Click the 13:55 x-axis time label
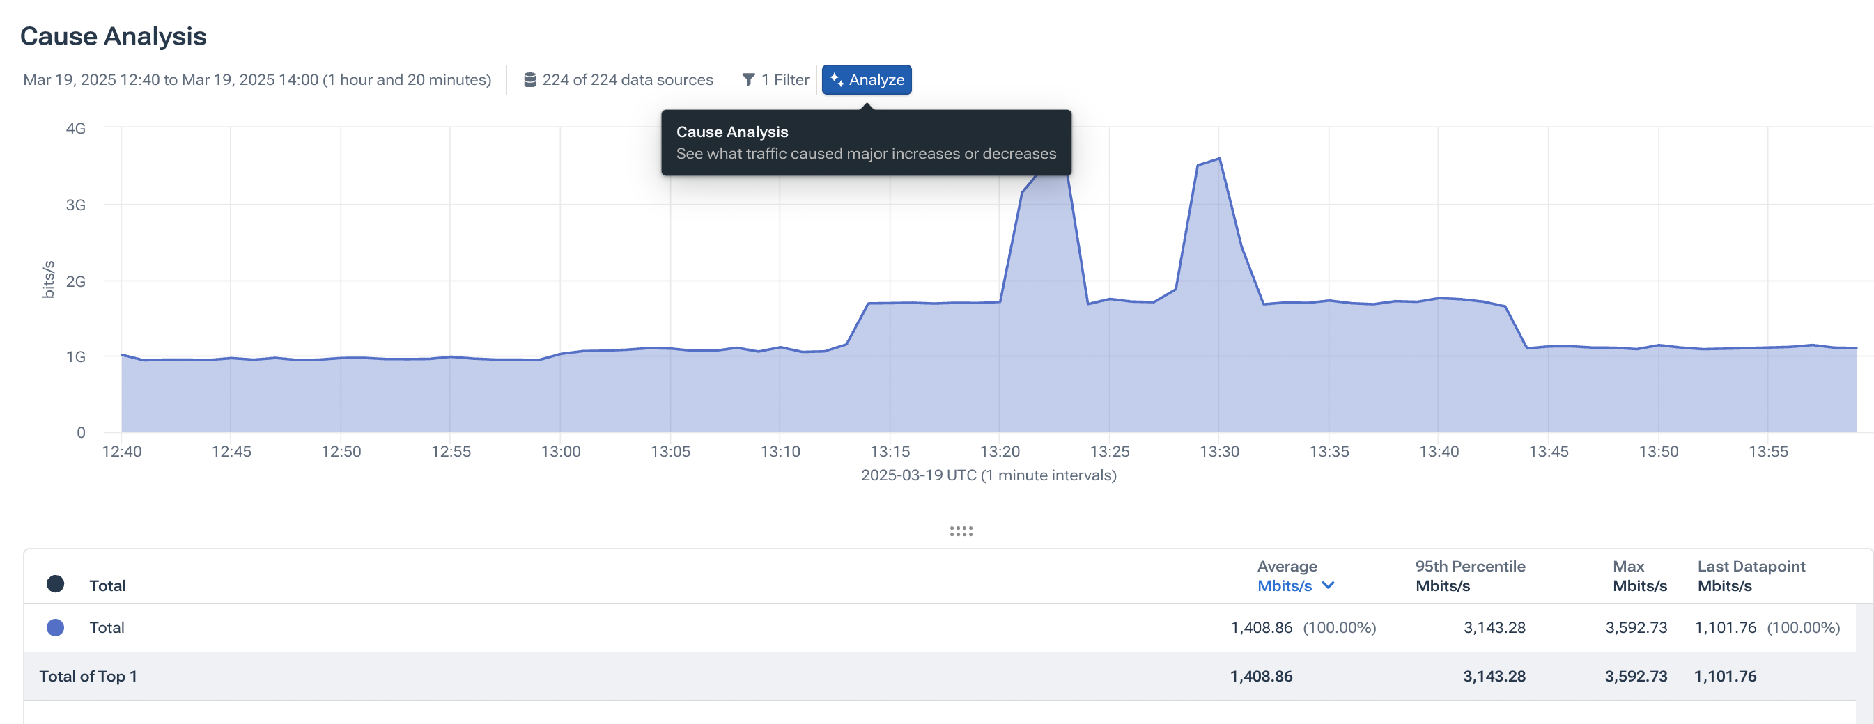 (1768, 451)
